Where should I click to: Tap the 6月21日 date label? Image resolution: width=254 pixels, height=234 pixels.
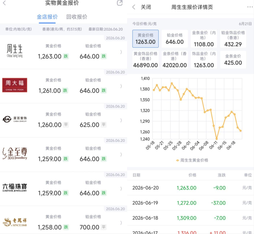click(245, 24)
